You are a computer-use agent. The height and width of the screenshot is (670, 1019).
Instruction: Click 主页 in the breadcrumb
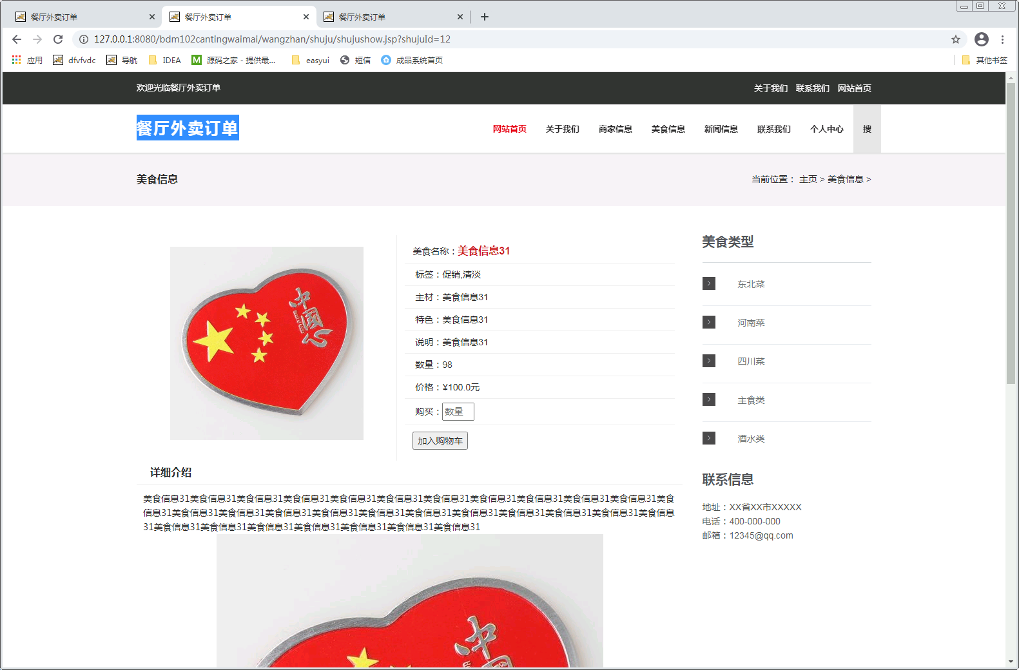808,179
